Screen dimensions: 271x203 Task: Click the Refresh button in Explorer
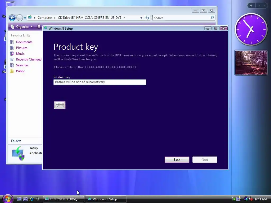click(x=147, y=18)
